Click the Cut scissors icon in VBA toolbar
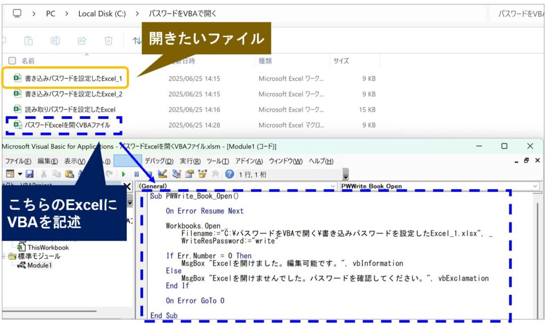Image resolution: width=545 pixels, height=324 pixels. pos(44,174)
